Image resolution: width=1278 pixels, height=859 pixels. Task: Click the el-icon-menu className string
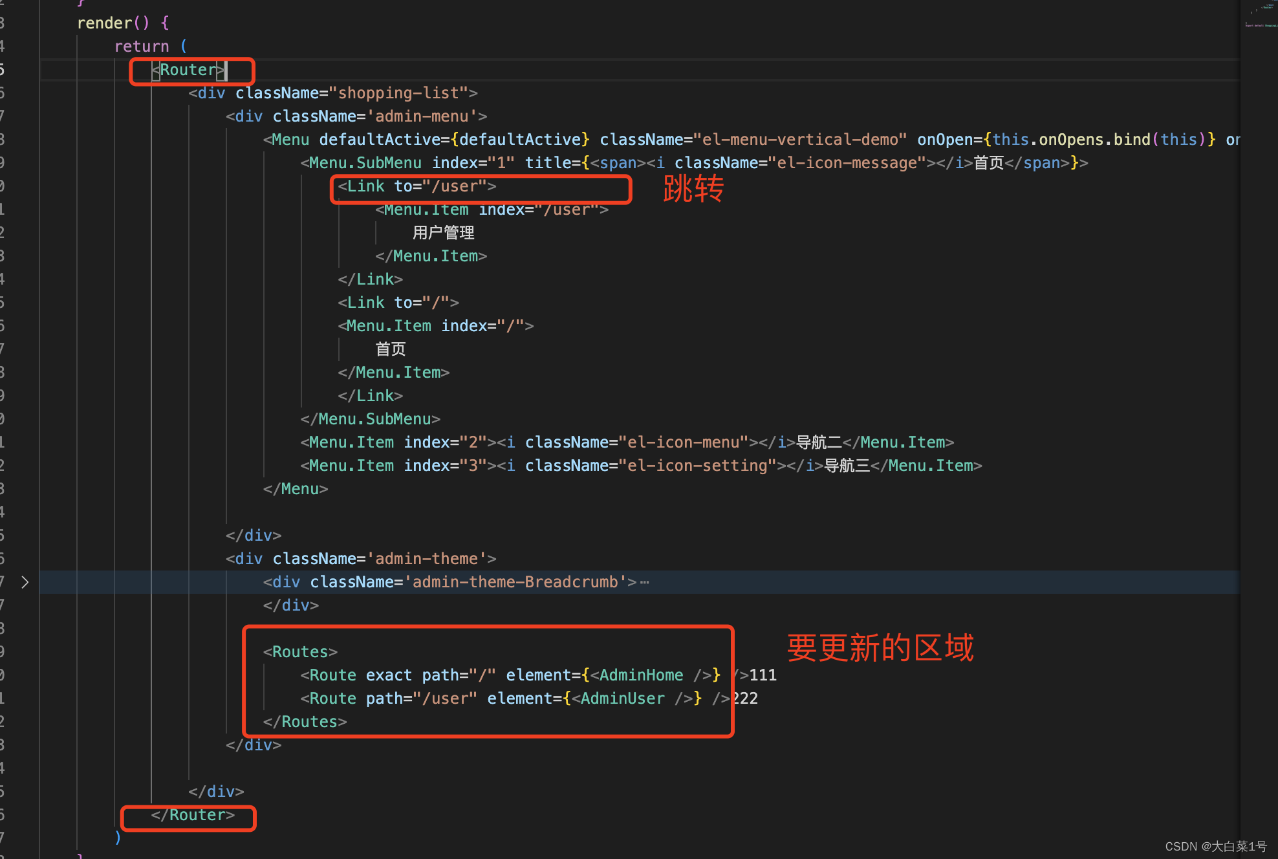(682, 442)
